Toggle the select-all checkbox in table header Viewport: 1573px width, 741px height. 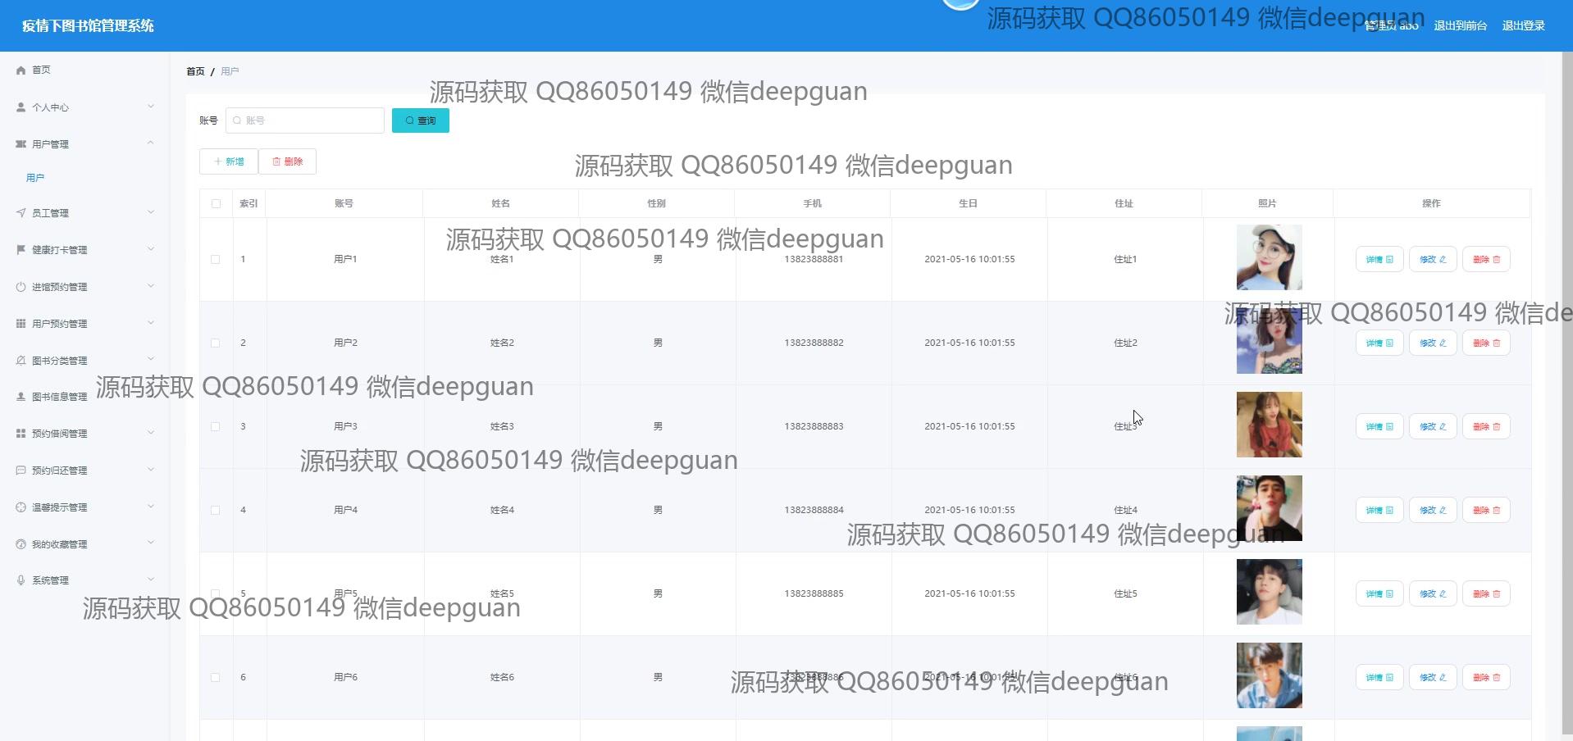tap(216, 204)
